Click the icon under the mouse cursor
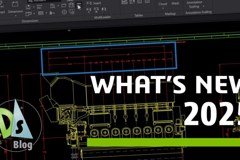This screenshot has height=160, width=240. click(79, 6)
